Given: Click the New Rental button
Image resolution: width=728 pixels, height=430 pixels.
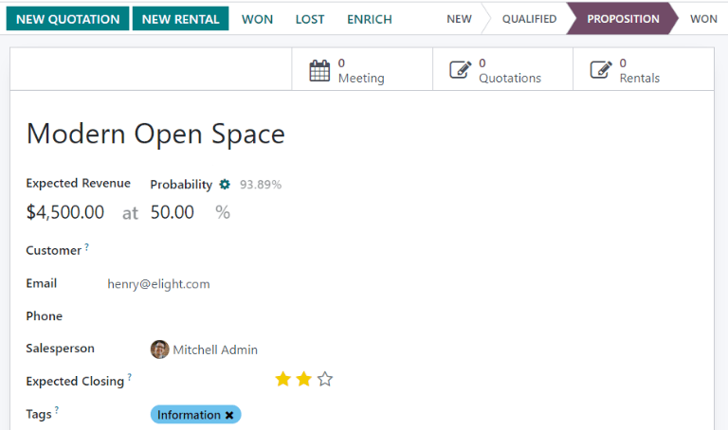Looking at the screenshot, I should (x=180, y=19).
